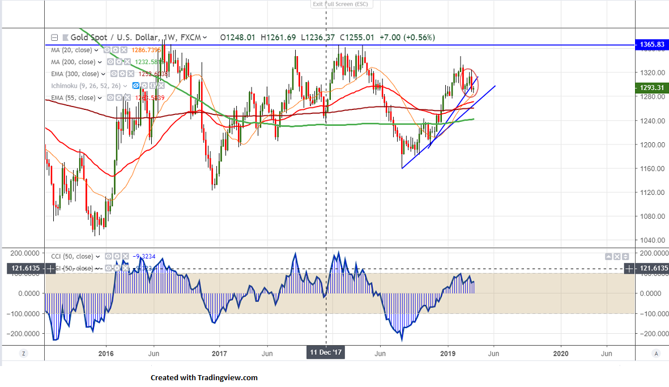The height and width of the screenshot is (387, 669).
Task: Maximize CCI pane with up-down arrows icon
Action: [625, 257]
